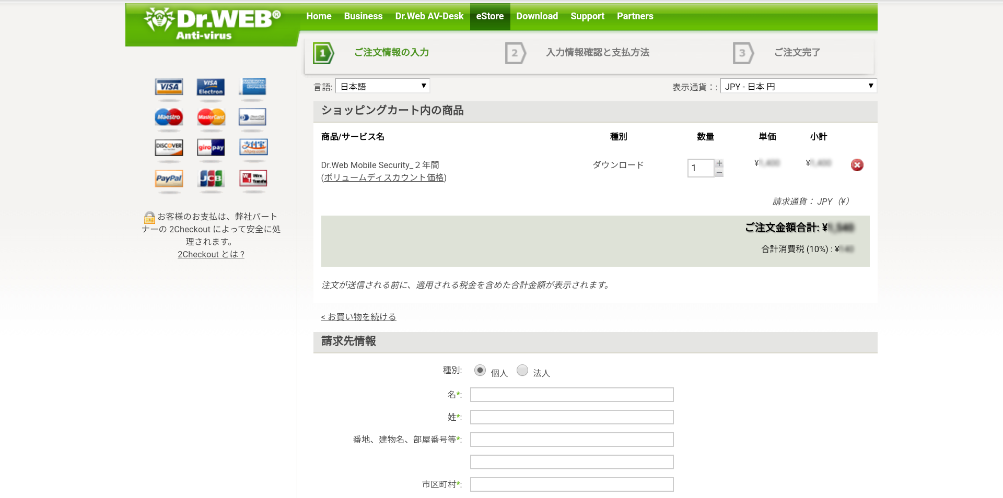Open the Dr.Web AV-Desk menu item
The height and width of the screenshot is (498, 1003).
point(429,16)
